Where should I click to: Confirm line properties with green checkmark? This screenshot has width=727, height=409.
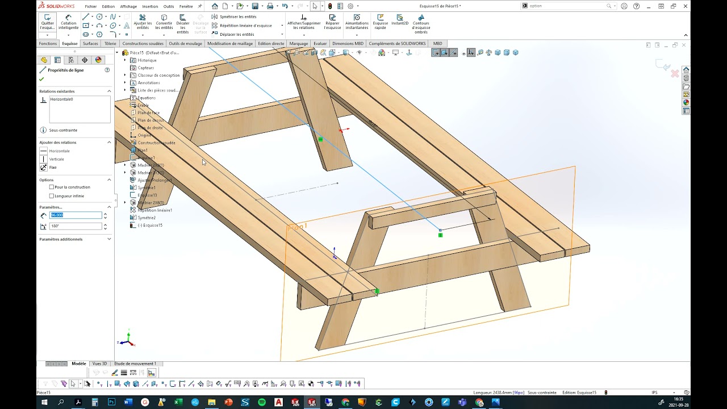pos(41,79)
